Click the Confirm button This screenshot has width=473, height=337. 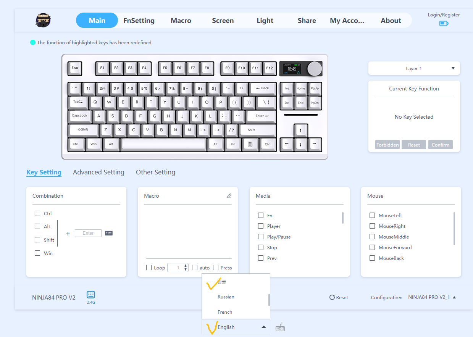click(x=441, y=145)
